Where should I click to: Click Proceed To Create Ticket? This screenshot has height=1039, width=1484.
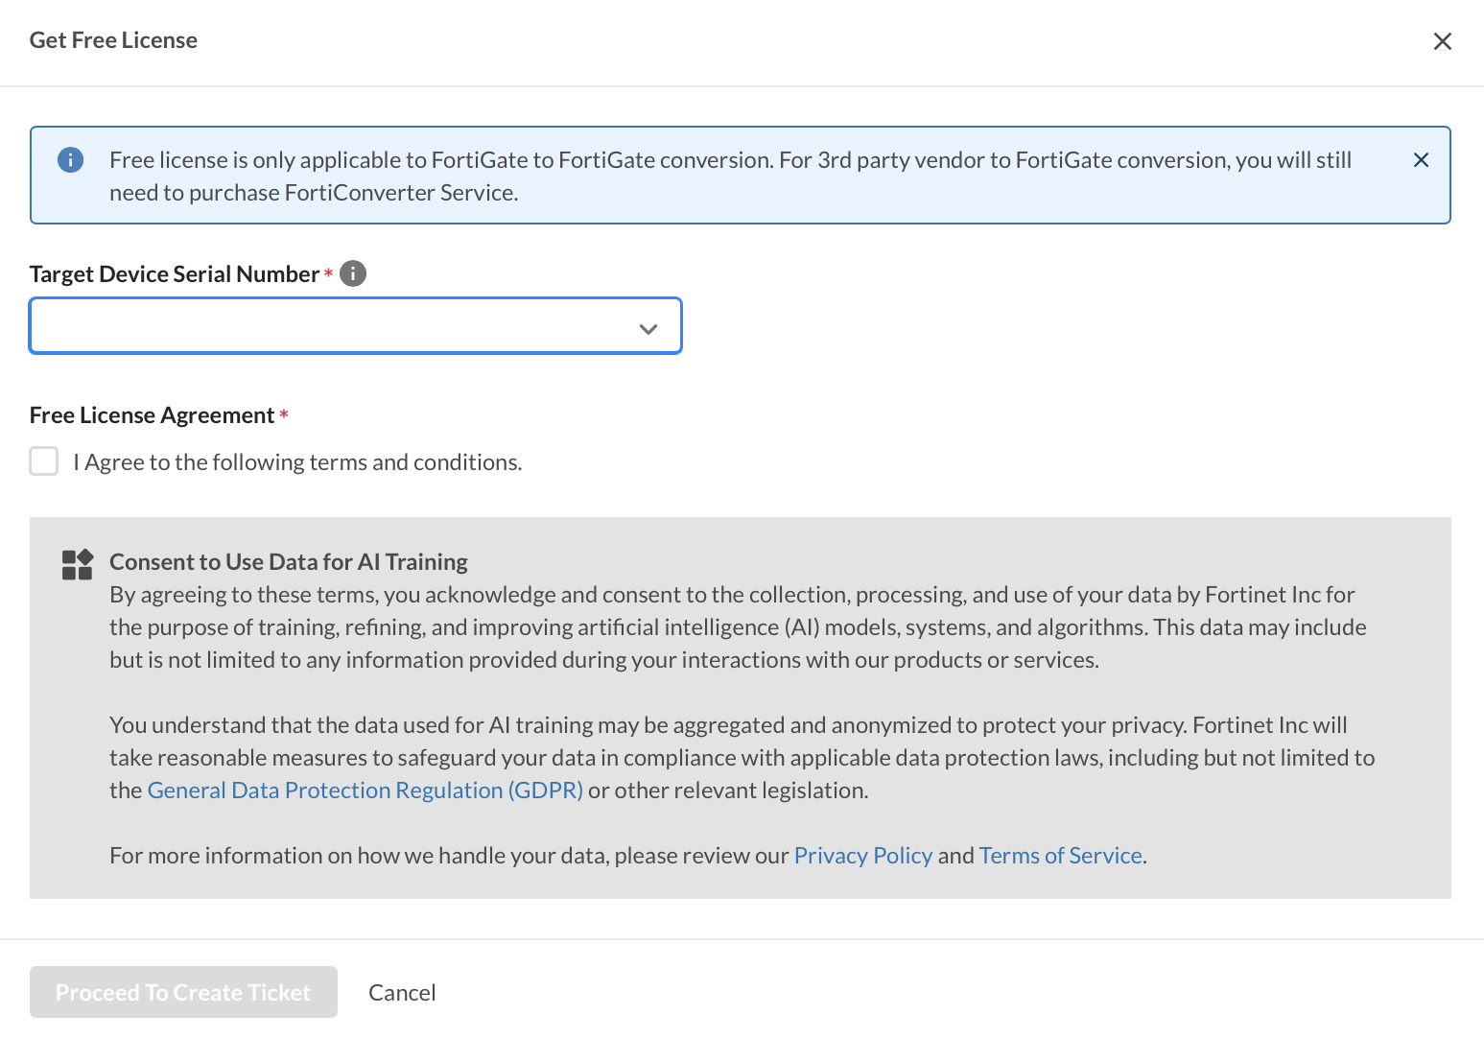[x=182, y=992]
